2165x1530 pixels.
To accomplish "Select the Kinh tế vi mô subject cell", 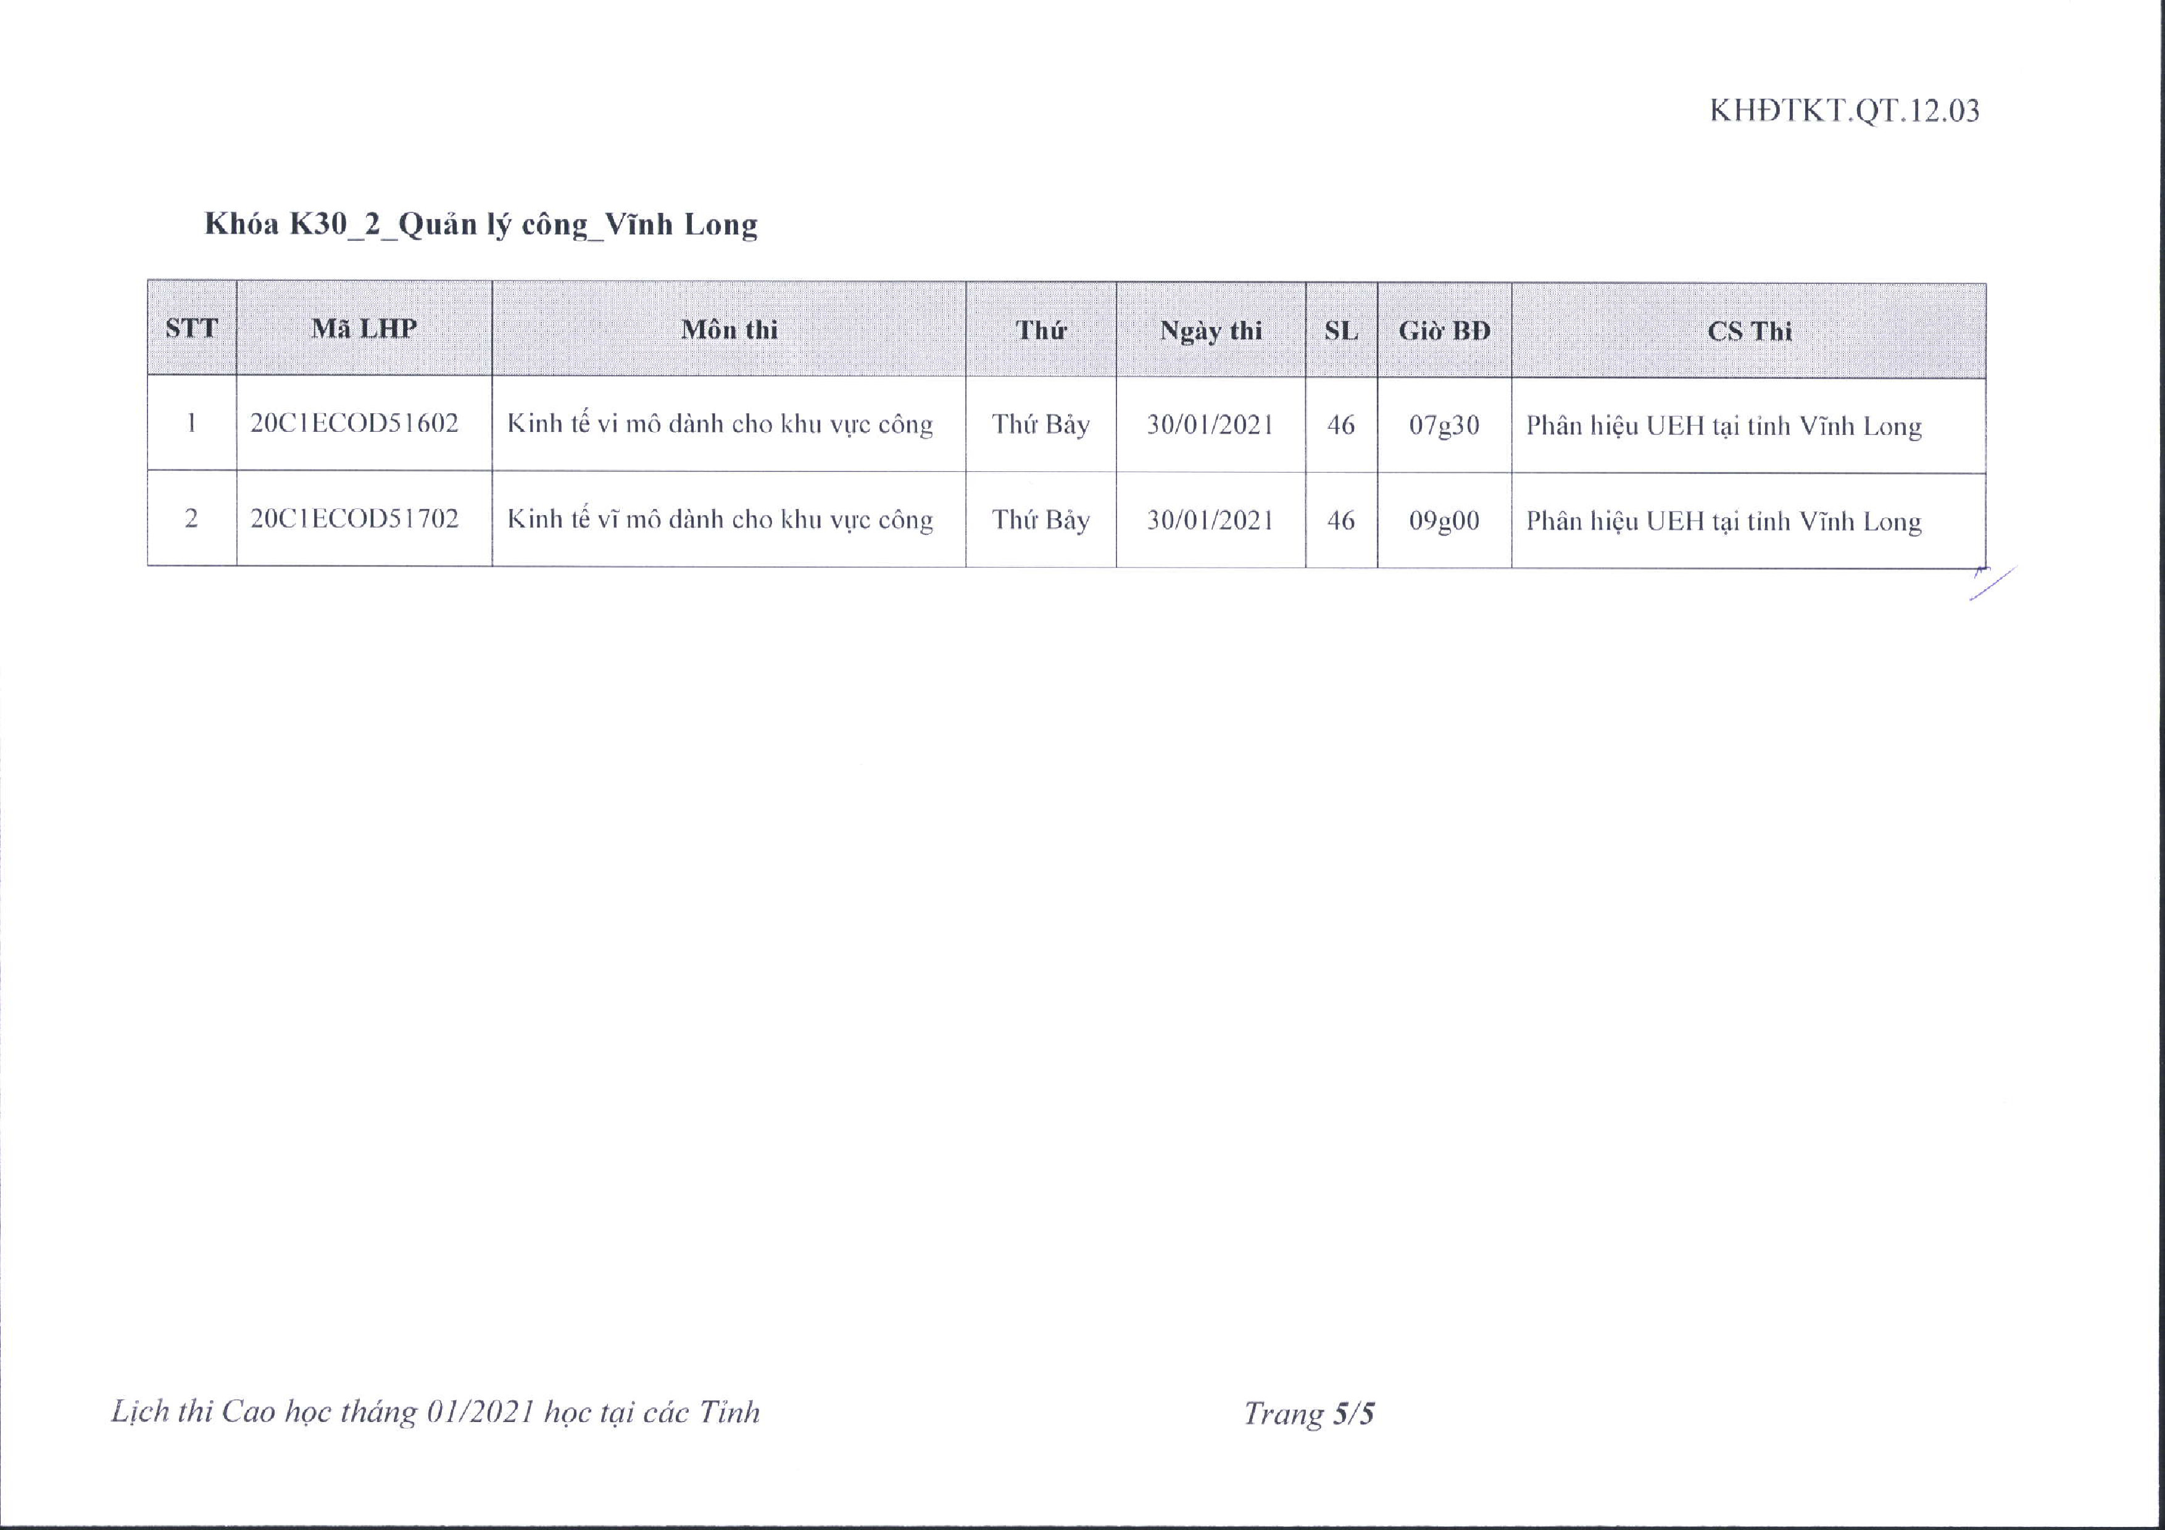I will pyautogui.click(x=720, y=424).
